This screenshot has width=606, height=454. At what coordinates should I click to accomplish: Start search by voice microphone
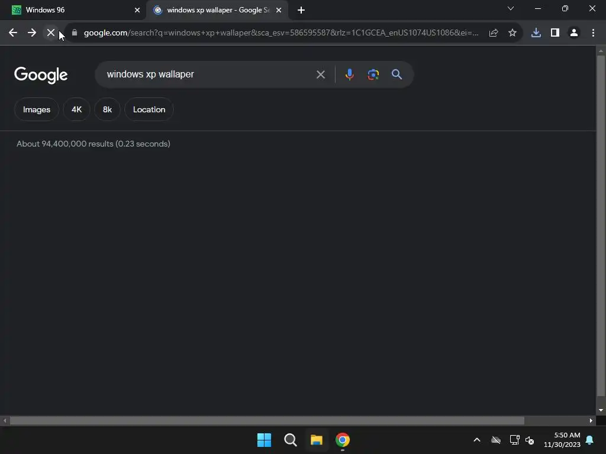[349, 74]
